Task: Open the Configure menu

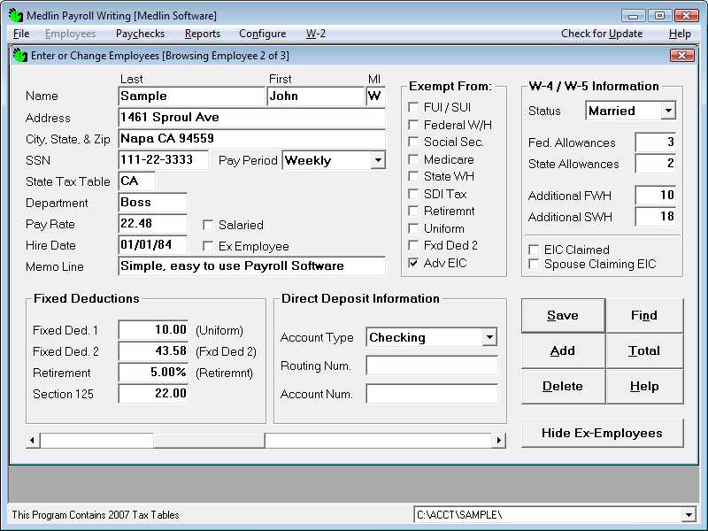Action: tap(263, 34)
